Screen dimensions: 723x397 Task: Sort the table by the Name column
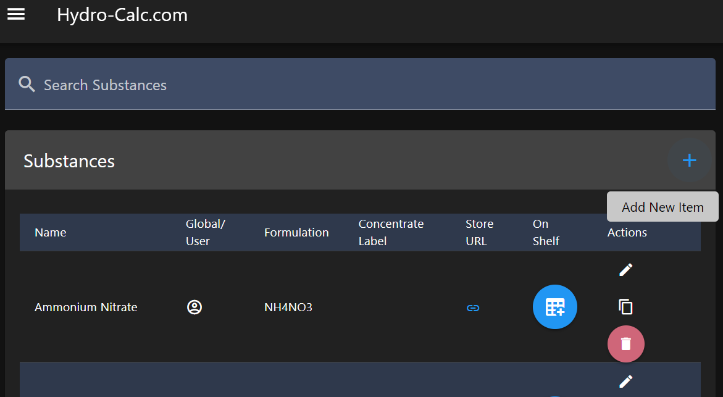[50, 232]
